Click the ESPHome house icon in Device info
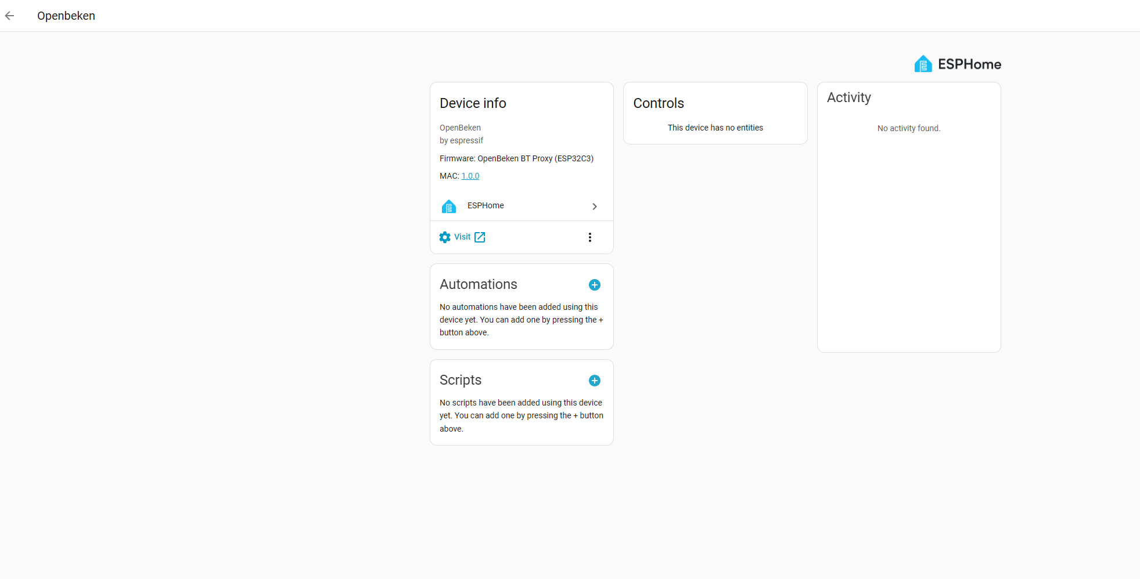Screen dimensions: 1140x579 coord(449,207)
